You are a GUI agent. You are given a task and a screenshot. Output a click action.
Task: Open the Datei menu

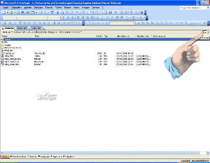[x=6, y=8]
